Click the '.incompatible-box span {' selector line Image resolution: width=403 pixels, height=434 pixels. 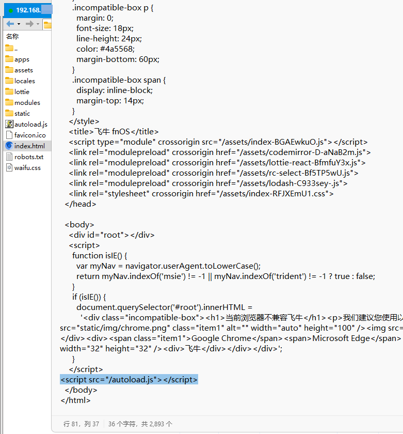119,80
